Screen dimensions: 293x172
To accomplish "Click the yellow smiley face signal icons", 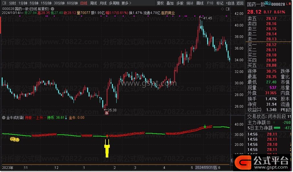I will pyautogui.click(x=15, y=139).
